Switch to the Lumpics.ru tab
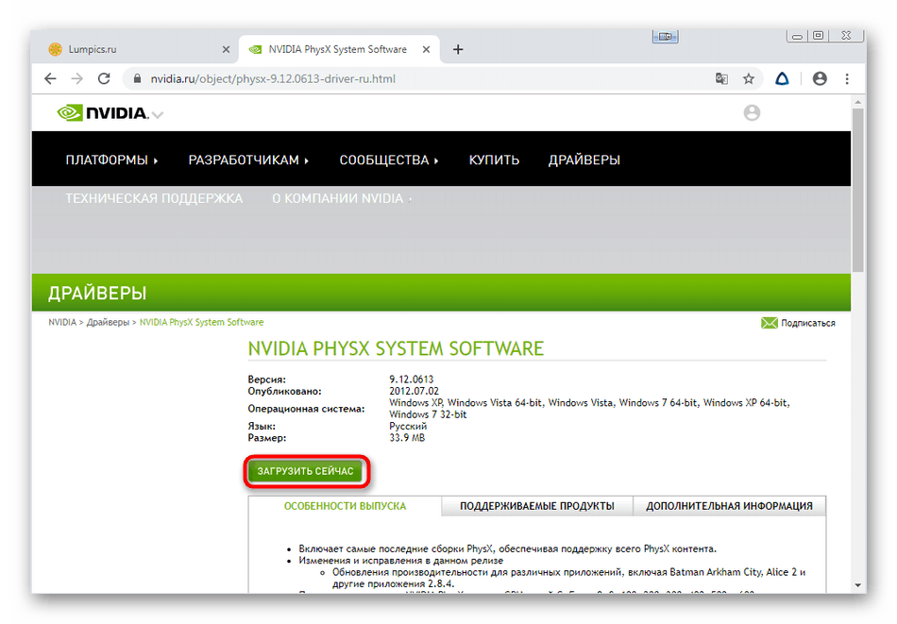 (139, 49)
